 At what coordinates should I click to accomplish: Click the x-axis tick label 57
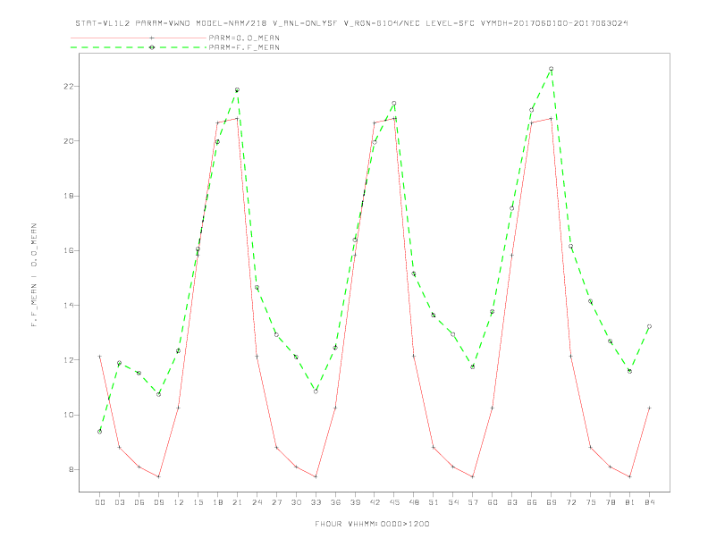473,502
